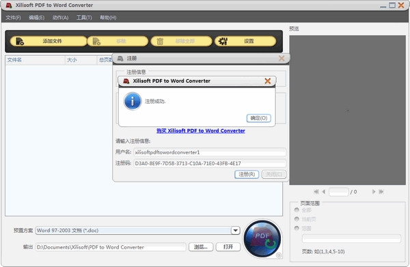Go to first page in preview

(x=316, y=192)
